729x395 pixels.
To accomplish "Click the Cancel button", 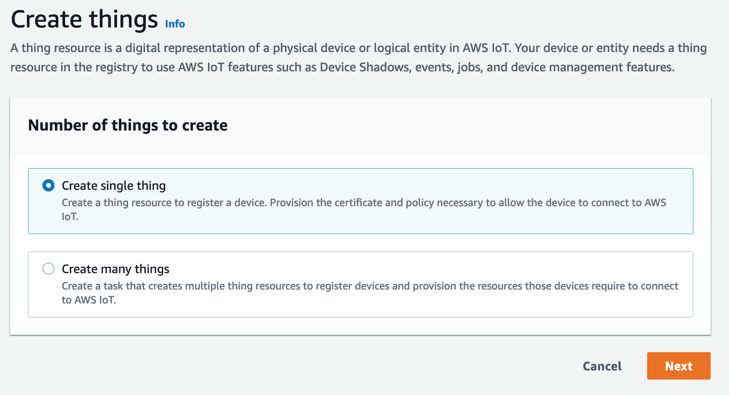I will pos(602,366).
